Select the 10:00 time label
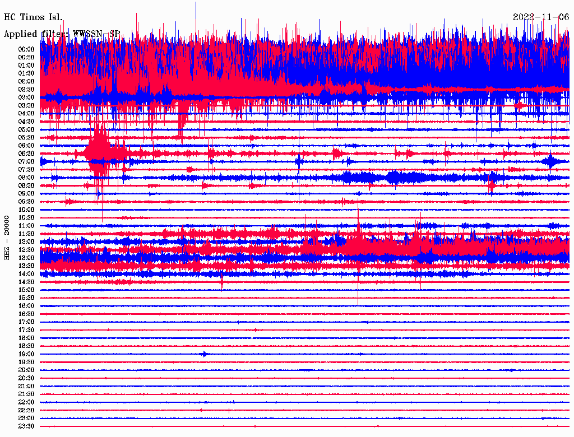The height and width of the screenshot is (437, 574). point(26,210)
